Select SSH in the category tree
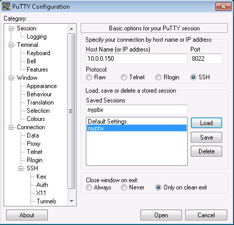Viewport: 234px width, 225px height. pos(32,168)
